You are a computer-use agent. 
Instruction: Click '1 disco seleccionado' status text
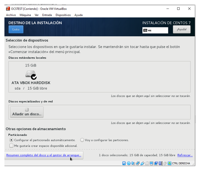pyautogui.click(x=137, y=155)
